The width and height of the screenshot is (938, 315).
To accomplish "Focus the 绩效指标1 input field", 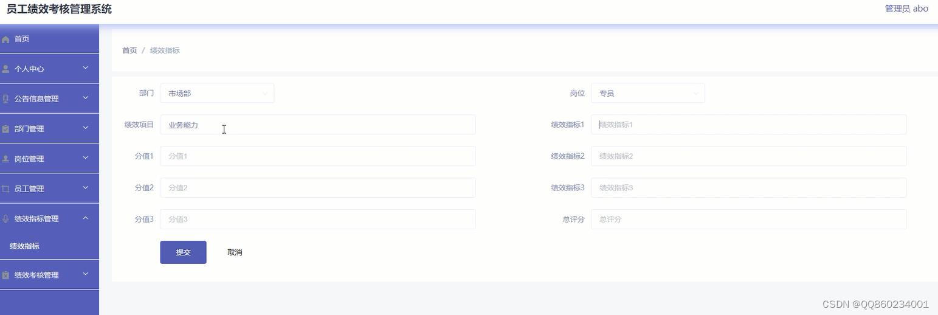I will click(749, 125).
